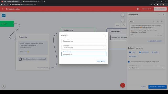The height and width of the screenshot is (94, 168).
Task: Move the Текст card up
Action: point(154,21)
